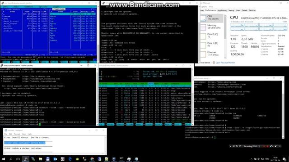289x162 pixels.
Task: Select Memory in Task Manager sidebar
Action: pyautogui.click(x=212, y=27)
